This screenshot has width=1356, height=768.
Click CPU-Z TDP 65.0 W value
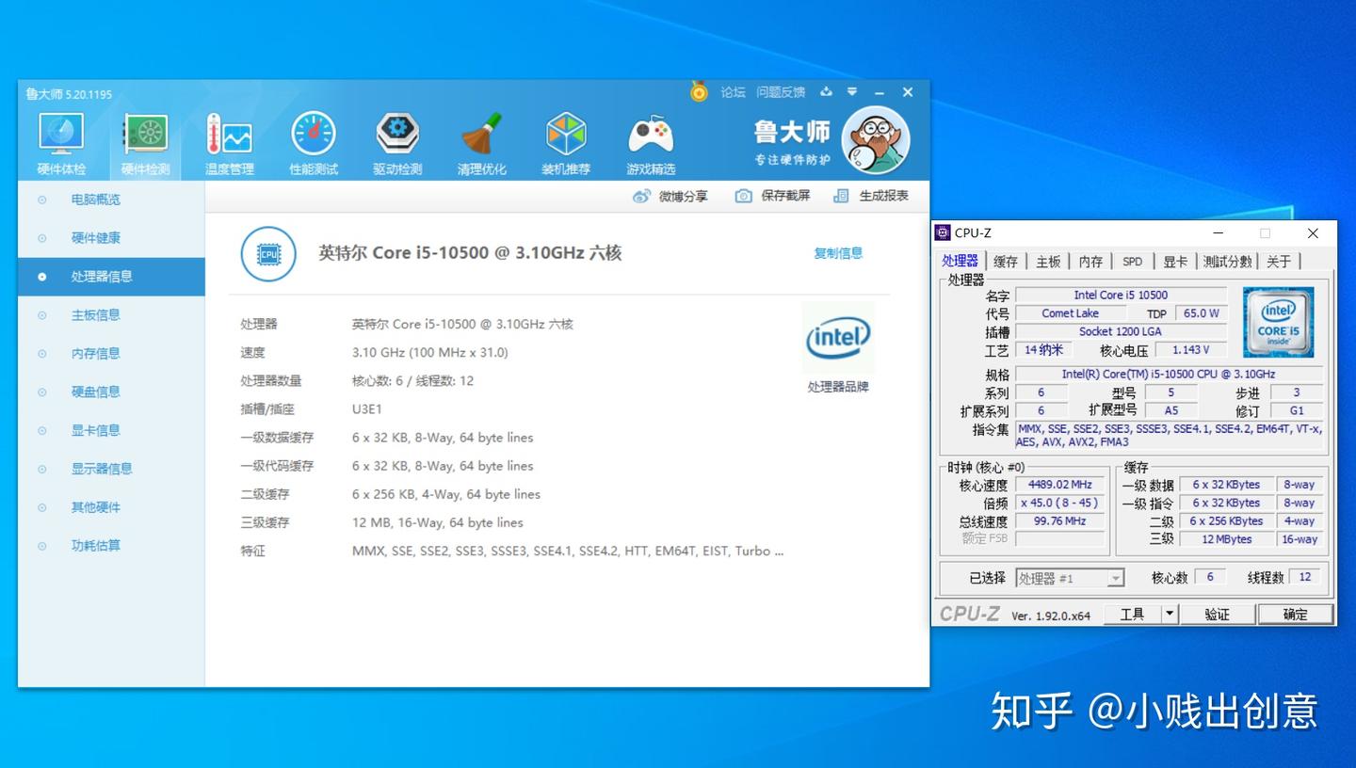(x=1202, y=313)
